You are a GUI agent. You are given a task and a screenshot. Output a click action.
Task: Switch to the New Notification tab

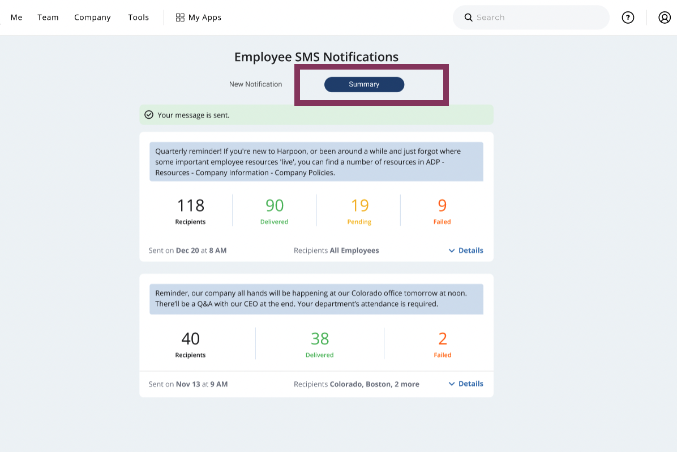coord(256,84)
